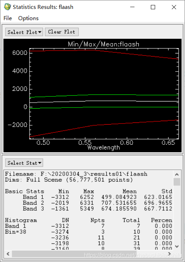Click the ENVI application icon in title bar
The width and height of the screenshot is (185, 262).
7,7
